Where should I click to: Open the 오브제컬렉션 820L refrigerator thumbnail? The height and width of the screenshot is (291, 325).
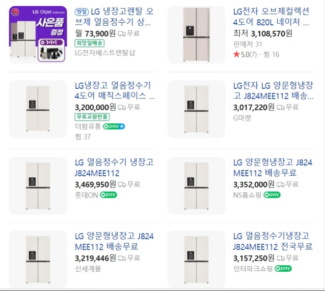196,35
